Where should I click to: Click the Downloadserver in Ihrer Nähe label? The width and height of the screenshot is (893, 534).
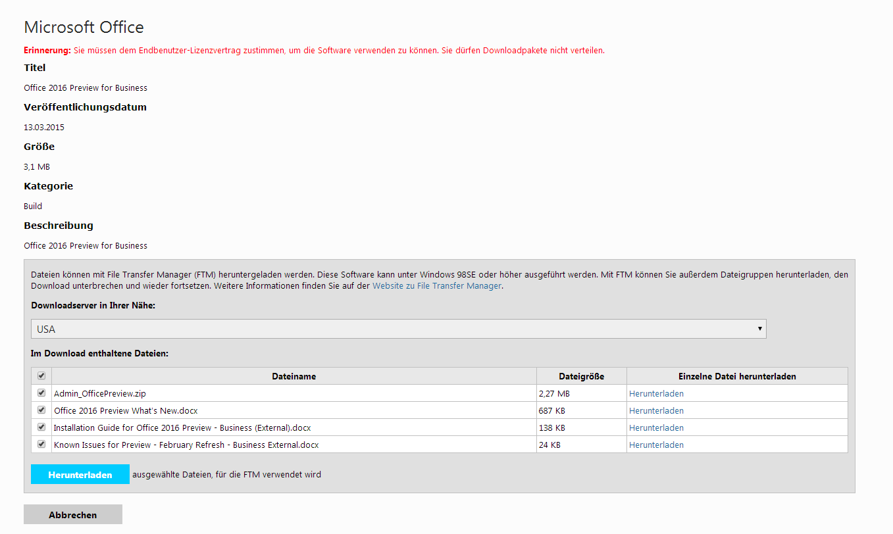click(x=93, y=306)
